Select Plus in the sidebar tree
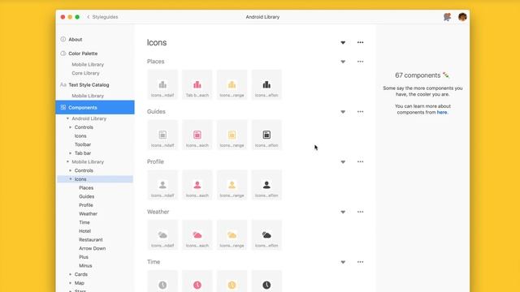The width and height of the screenshot is (520, 292). click(84, 257)
